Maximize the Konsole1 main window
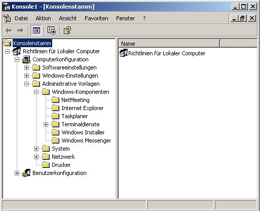 244,7
